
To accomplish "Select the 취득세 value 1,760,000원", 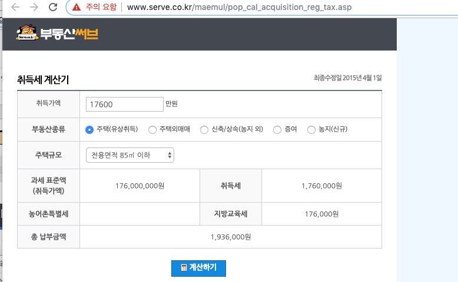I will tap(321, 186).
